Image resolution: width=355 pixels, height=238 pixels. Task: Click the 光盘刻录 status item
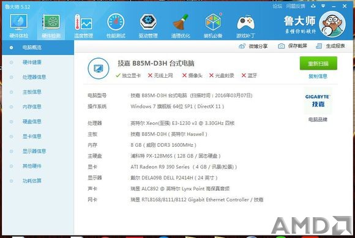pos(222,76)
